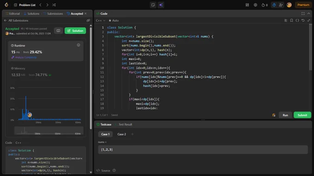
Task: Click code line 'int maxi=0;'
Action: (131, 59)
